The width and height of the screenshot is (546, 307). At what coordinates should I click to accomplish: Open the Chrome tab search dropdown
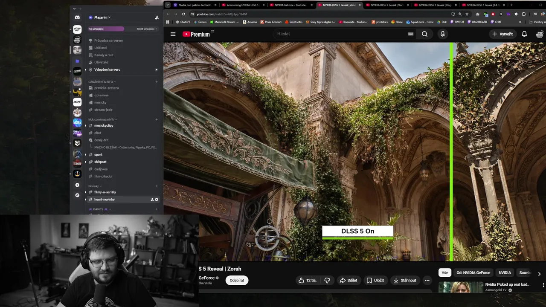click(x=168, y=5)
